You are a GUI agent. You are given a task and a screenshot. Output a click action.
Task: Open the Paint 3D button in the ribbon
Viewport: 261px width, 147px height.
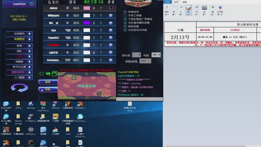[220, 10]
